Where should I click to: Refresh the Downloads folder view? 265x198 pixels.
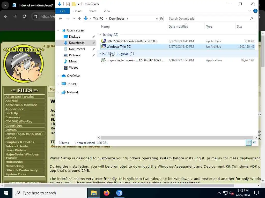pos(161,19)
